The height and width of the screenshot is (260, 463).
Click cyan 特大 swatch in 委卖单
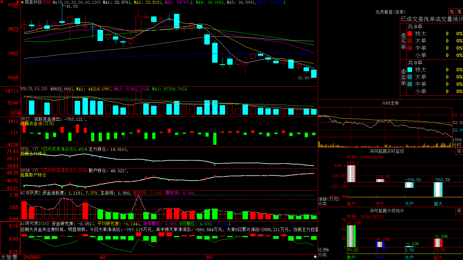click(410, 70)
